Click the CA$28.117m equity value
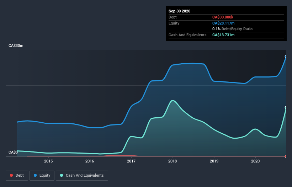Screen dimensions: 292x187 click(x=223, y=23)
